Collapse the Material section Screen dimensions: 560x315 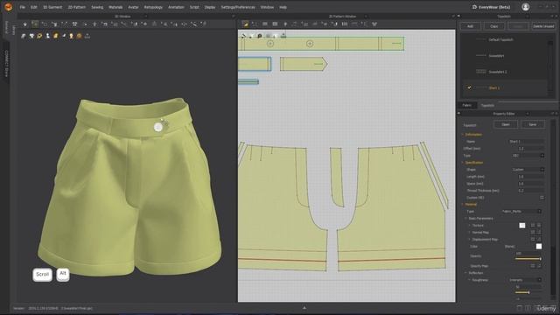coord(463,204)
